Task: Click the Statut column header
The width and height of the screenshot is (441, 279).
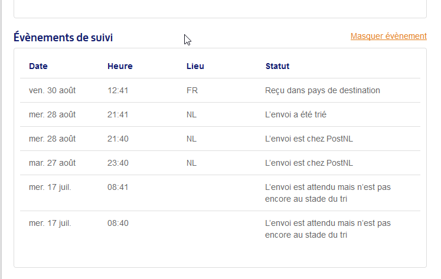Action: (x=277, y=66)
